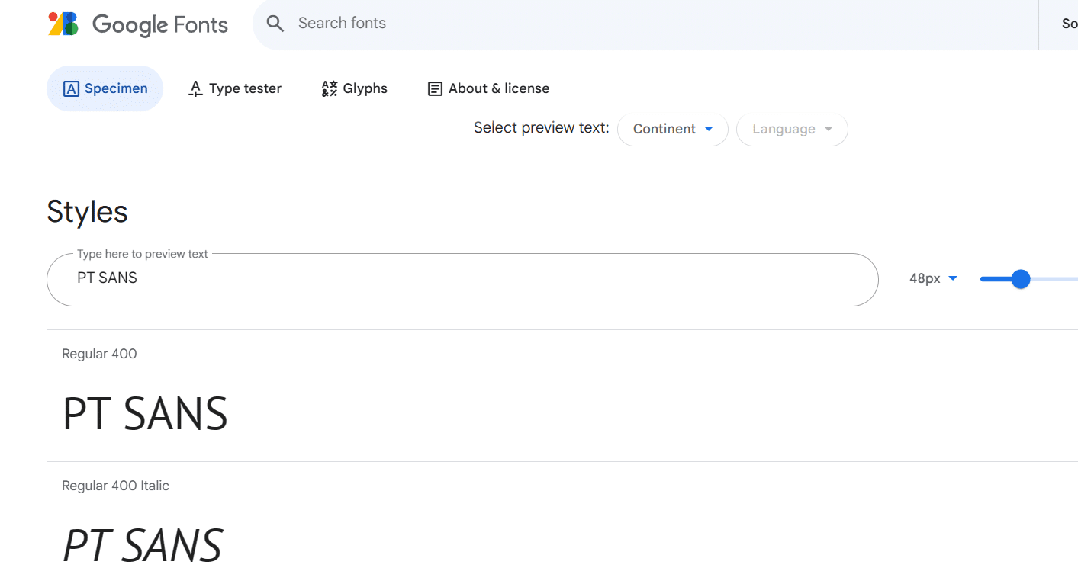Go to About & license section
This screenshot has width=1078, height=584.
click(x=488, y=88)
